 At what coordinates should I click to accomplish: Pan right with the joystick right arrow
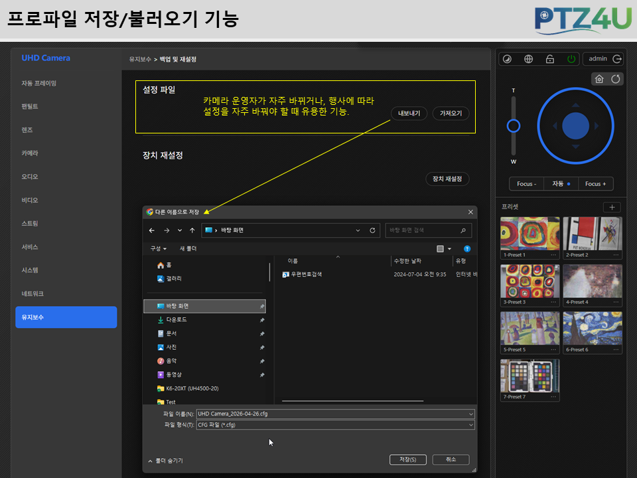tap(597, 126)
